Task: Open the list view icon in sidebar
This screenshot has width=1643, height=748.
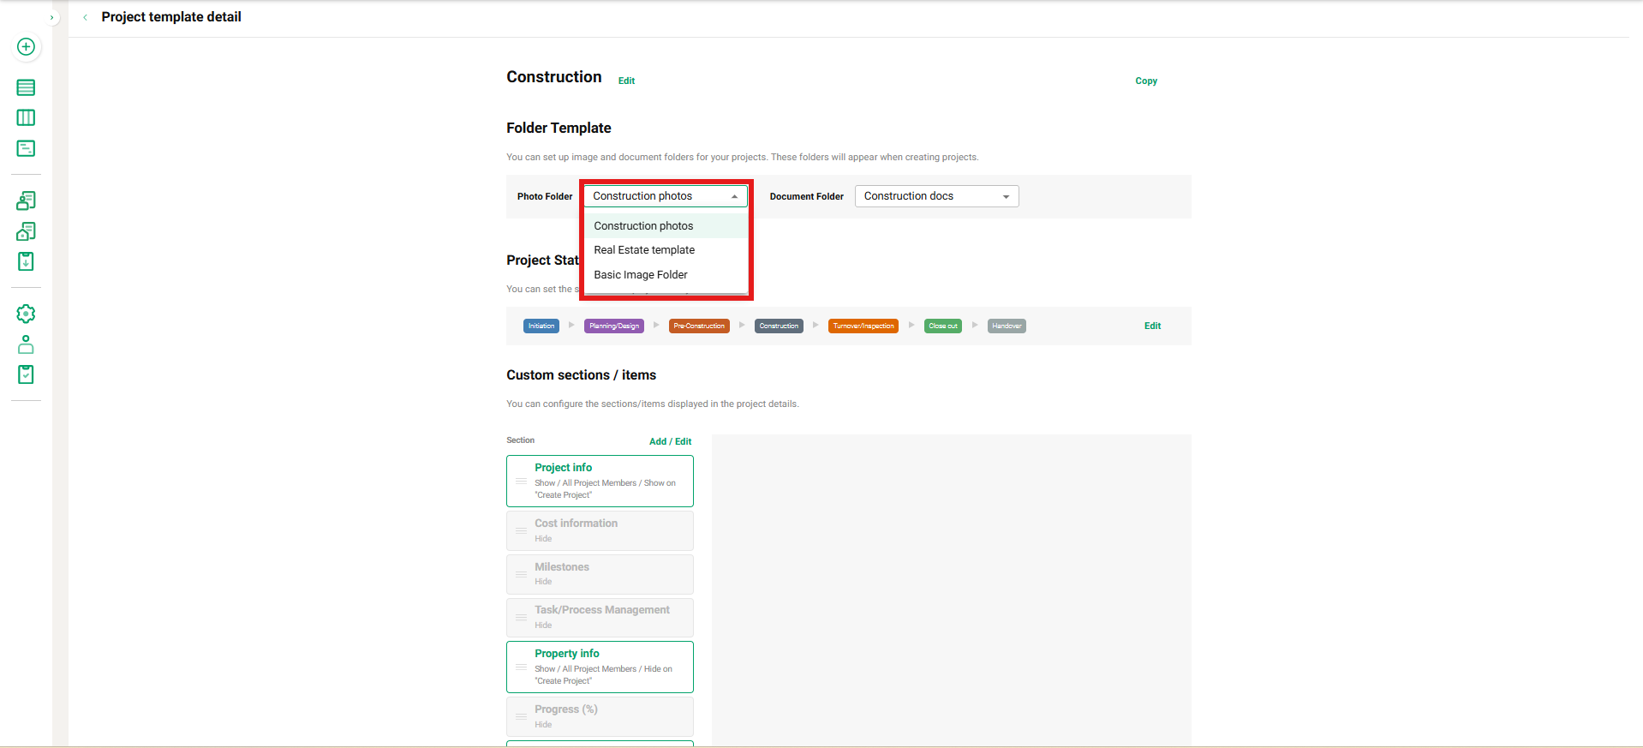Action: (x=26, y=87)
